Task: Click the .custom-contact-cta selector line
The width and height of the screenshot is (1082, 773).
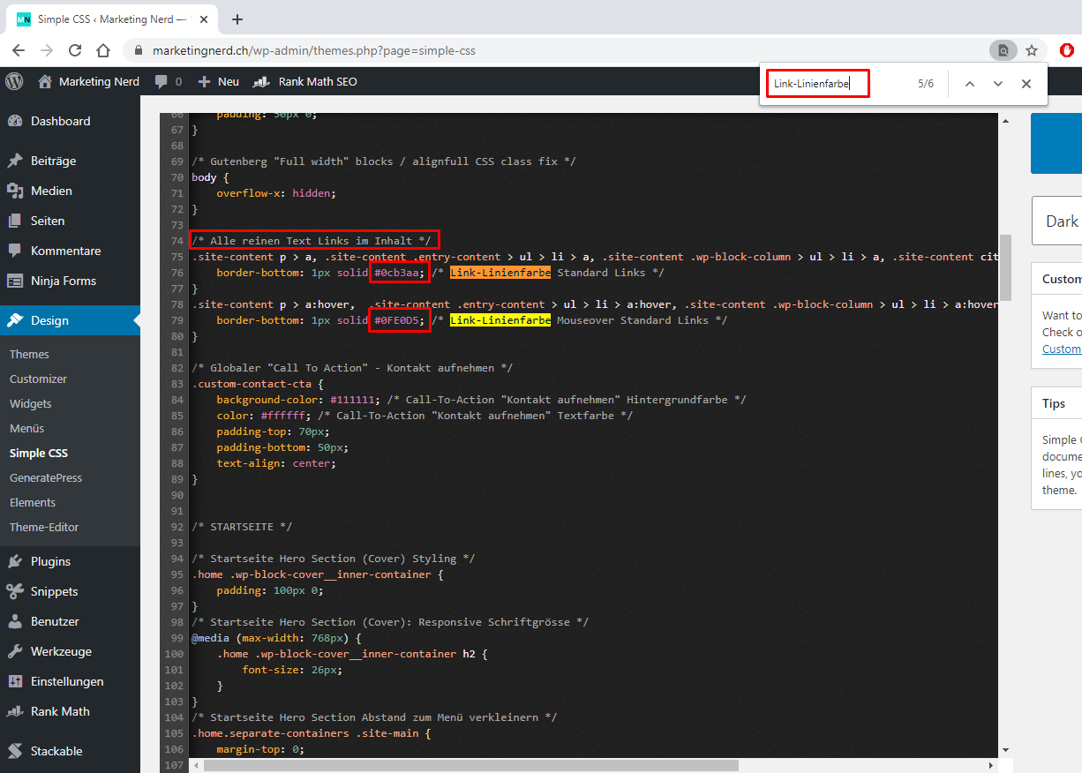Action: coord(258,384)
